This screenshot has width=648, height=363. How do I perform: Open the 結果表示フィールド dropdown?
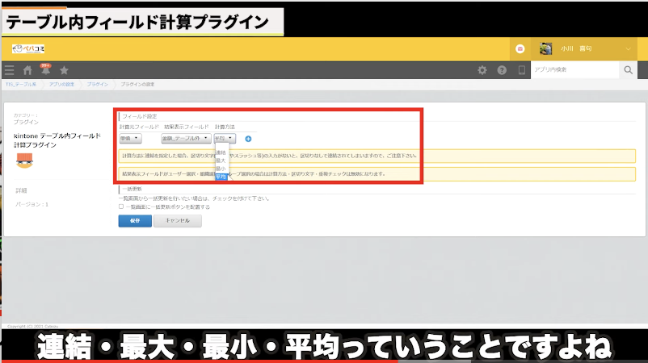pos(185,139)
